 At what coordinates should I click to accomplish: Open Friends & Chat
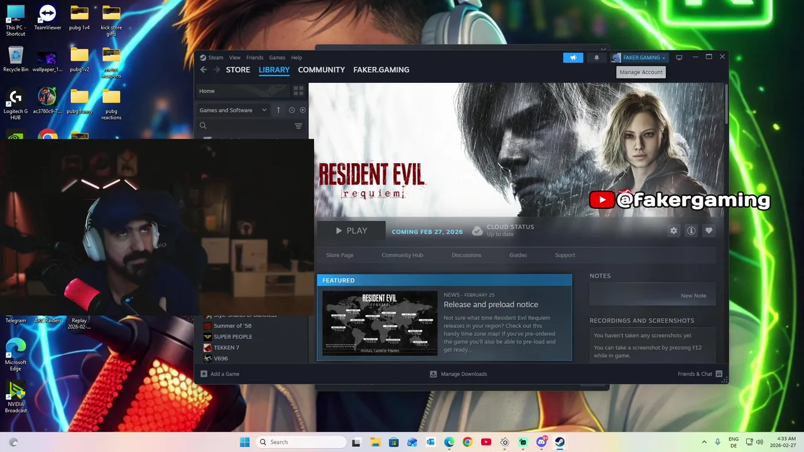coord(700,374)
